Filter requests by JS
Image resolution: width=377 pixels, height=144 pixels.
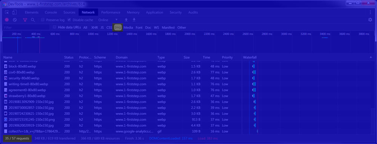[x=102, y=27]
